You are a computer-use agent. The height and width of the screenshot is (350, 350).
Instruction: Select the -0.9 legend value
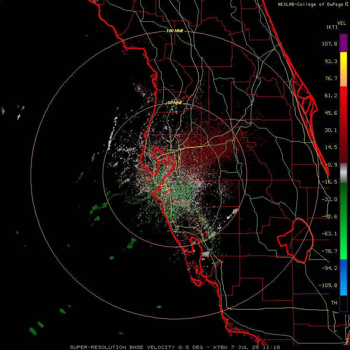point(331,165)
